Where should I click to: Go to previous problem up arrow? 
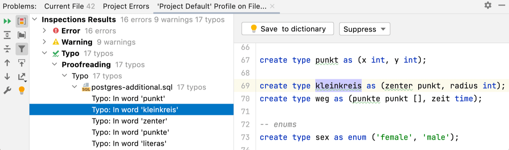pos(7,63)
